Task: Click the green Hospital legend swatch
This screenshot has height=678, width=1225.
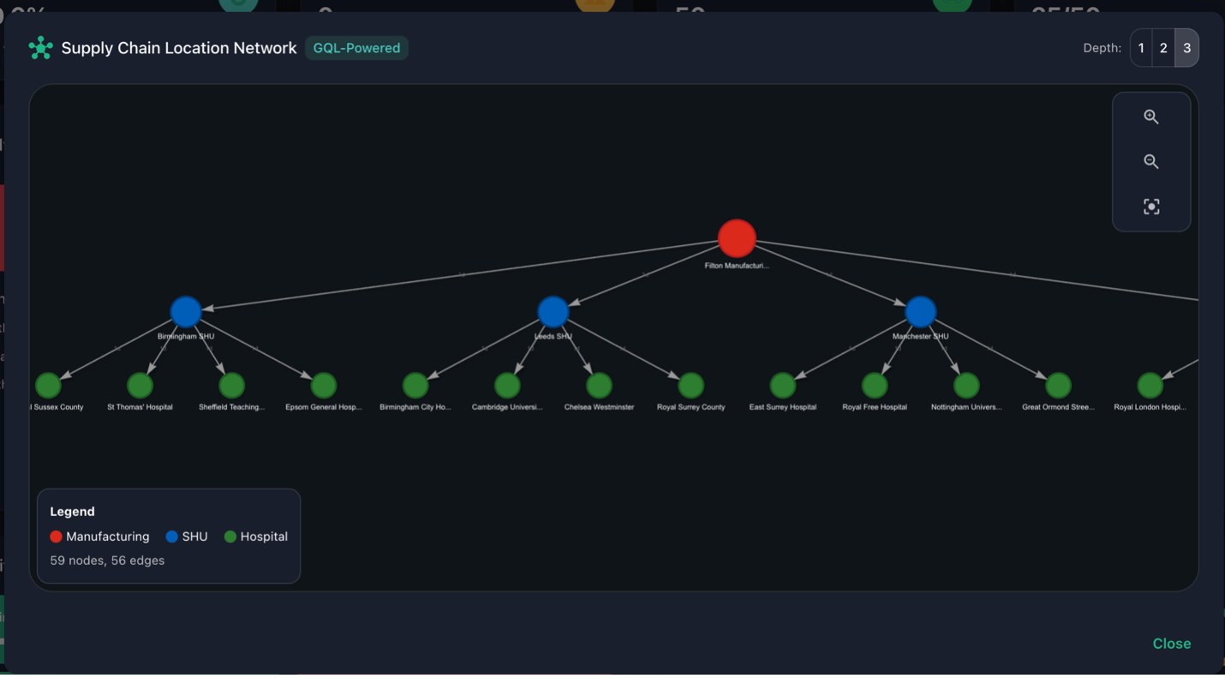Action: [x=230, y=537]
